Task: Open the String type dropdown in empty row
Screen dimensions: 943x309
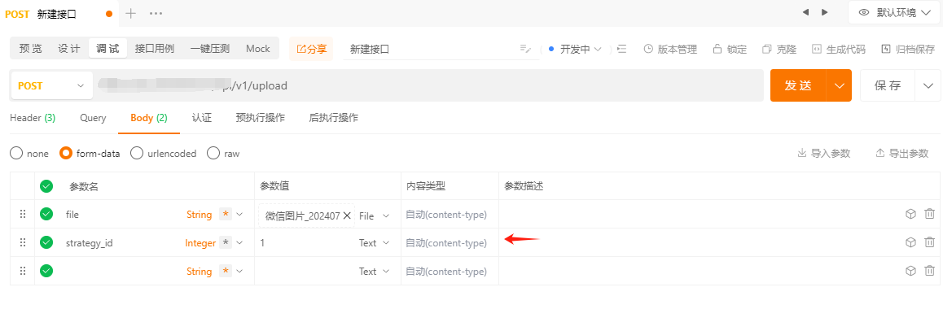Action: (x=239, y=272)
